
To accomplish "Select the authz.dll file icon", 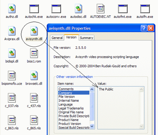I will (x=12, y=9).
